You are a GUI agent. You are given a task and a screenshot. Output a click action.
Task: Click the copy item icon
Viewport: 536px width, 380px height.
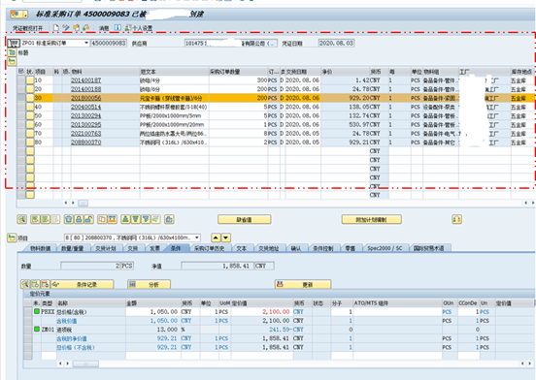102,219
